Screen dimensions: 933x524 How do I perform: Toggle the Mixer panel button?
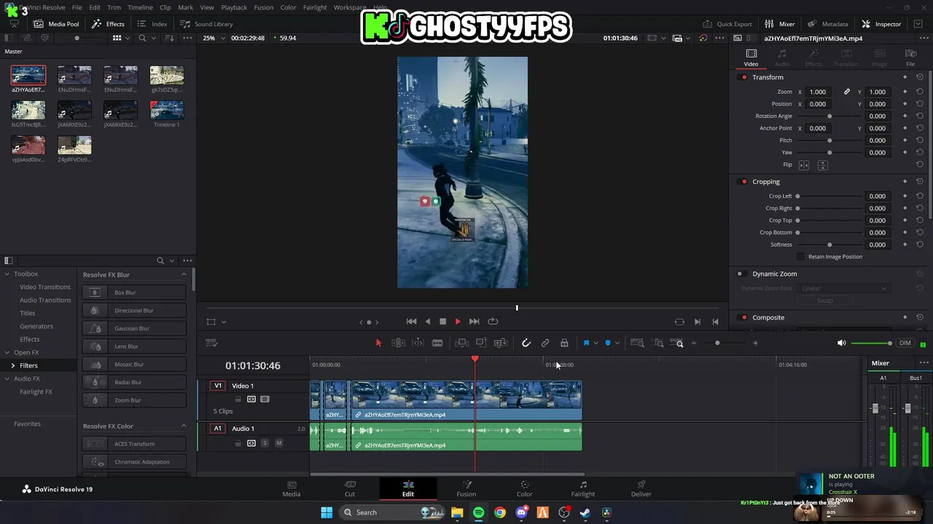point(780,24)
